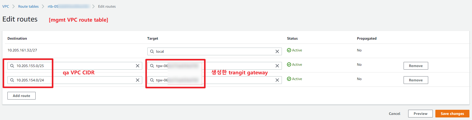Click search icon in 10.205.154.0/24 destination field
Image resolution: width=472 pixels, height=120 pixels.
pos(12,80)
